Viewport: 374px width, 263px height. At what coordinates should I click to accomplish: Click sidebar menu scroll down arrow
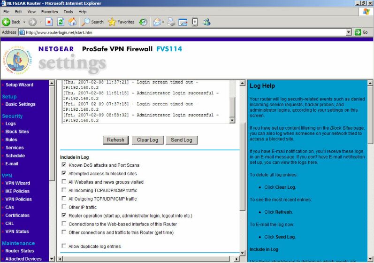pos(52,259)
